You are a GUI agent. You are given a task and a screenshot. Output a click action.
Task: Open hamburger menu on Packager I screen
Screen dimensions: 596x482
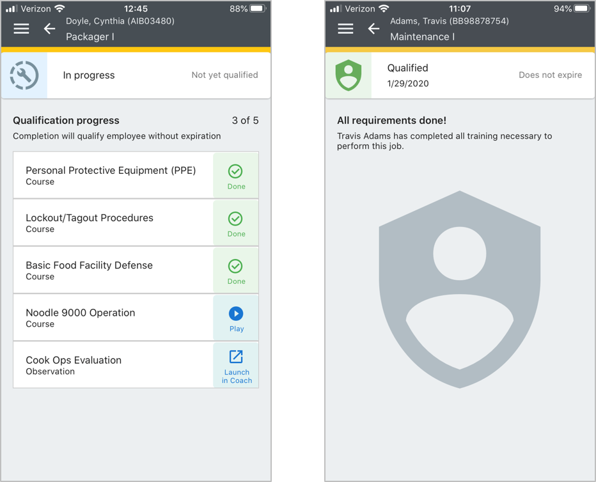22,29
